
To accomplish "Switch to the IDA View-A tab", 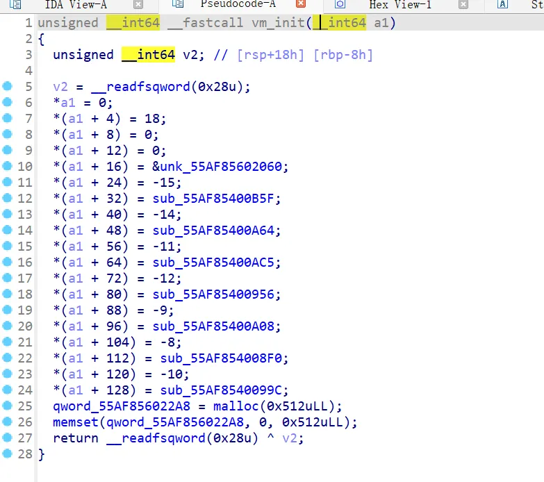I will click(x=75, y=5).
